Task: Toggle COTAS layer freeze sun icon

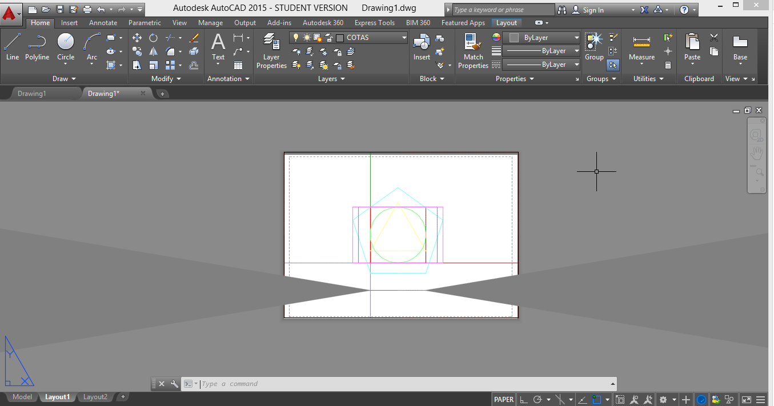Action: click(x=307, y=38)
